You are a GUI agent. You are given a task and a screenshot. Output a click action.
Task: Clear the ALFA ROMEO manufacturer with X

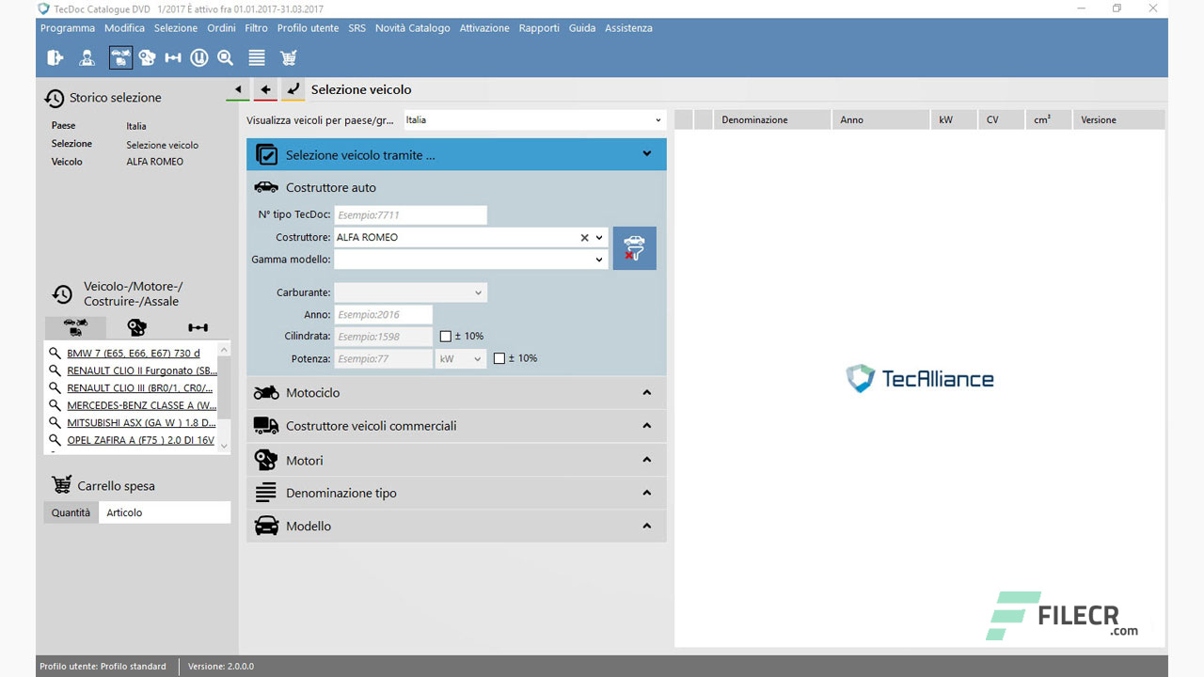click(x=584, y=238)
